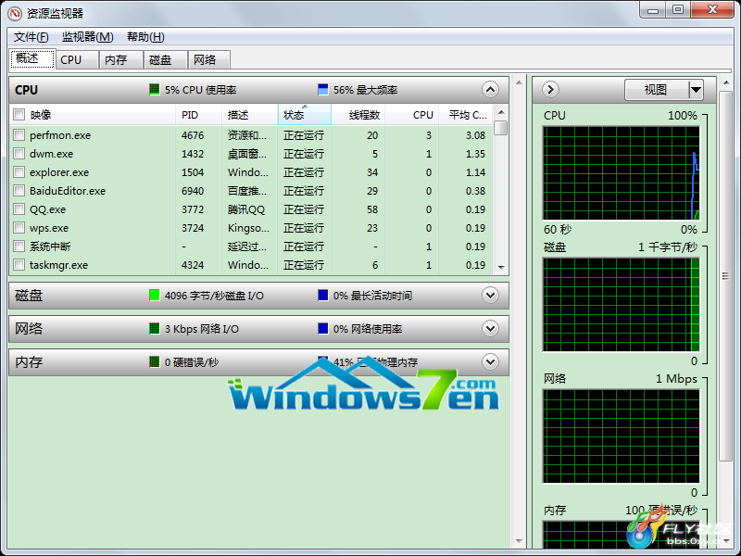Click the green hard faults indicator square
Screen dimensions: 741x556
pos(154,362)
